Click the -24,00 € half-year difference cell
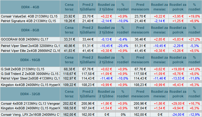This screenshot has height=117, width=202. (x=178, y=115)
